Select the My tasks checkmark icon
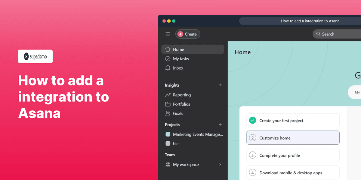 pos(168,58)
